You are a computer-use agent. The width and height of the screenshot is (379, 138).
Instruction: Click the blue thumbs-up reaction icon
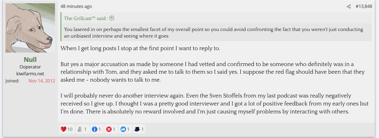pyautogui.click(x=123, y=129)
